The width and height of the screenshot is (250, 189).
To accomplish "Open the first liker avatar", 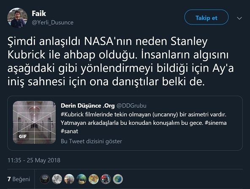I will pos(45,179).
